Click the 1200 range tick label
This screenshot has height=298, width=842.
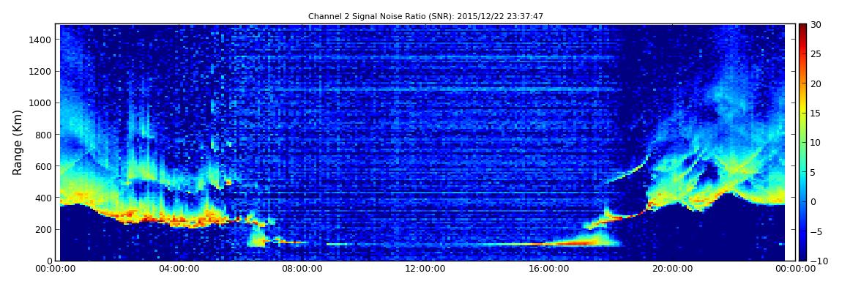point(41,72)
